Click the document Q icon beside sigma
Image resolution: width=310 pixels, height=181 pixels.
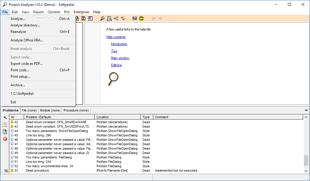click(x=77, y=18)
